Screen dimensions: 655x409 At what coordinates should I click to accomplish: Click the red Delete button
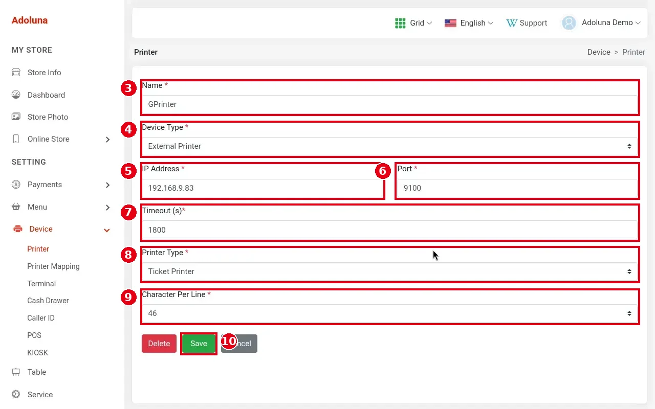click(159, 344)
